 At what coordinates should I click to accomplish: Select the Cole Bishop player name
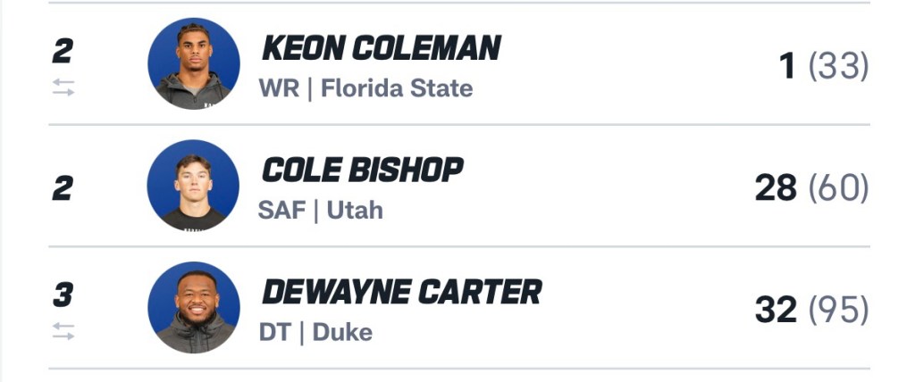(362, 170)
